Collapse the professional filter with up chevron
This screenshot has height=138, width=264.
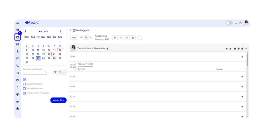(x=64, y=72)
